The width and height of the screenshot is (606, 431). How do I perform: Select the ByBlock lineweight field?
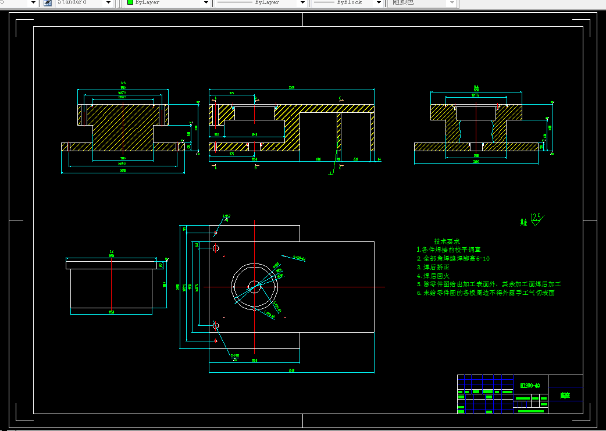click(x=343, y=3)
